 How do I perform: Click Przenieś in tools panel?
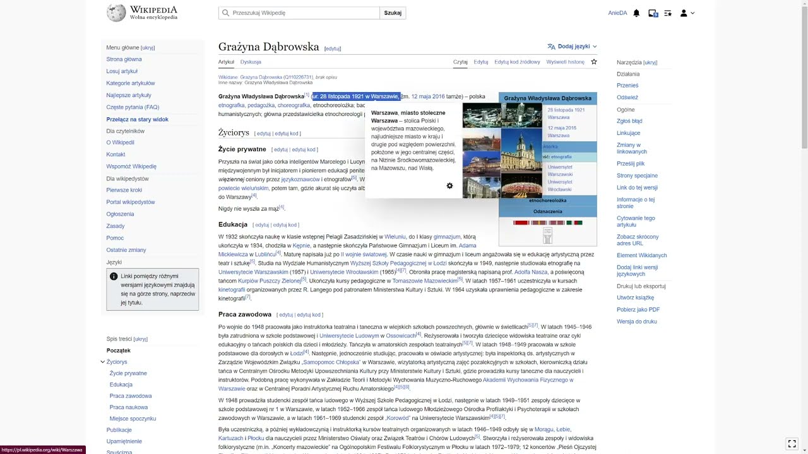[627, 85]
